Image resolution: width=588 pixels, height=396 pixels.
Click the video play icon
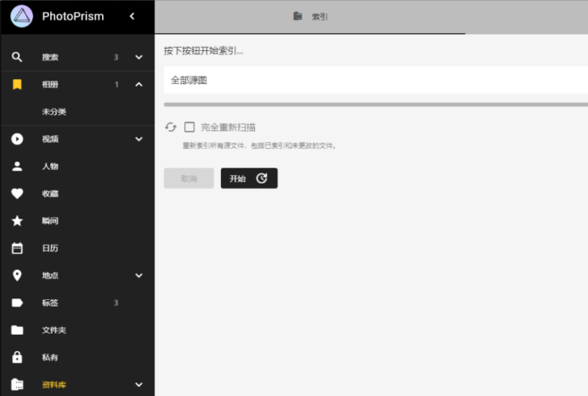(17, 139)
